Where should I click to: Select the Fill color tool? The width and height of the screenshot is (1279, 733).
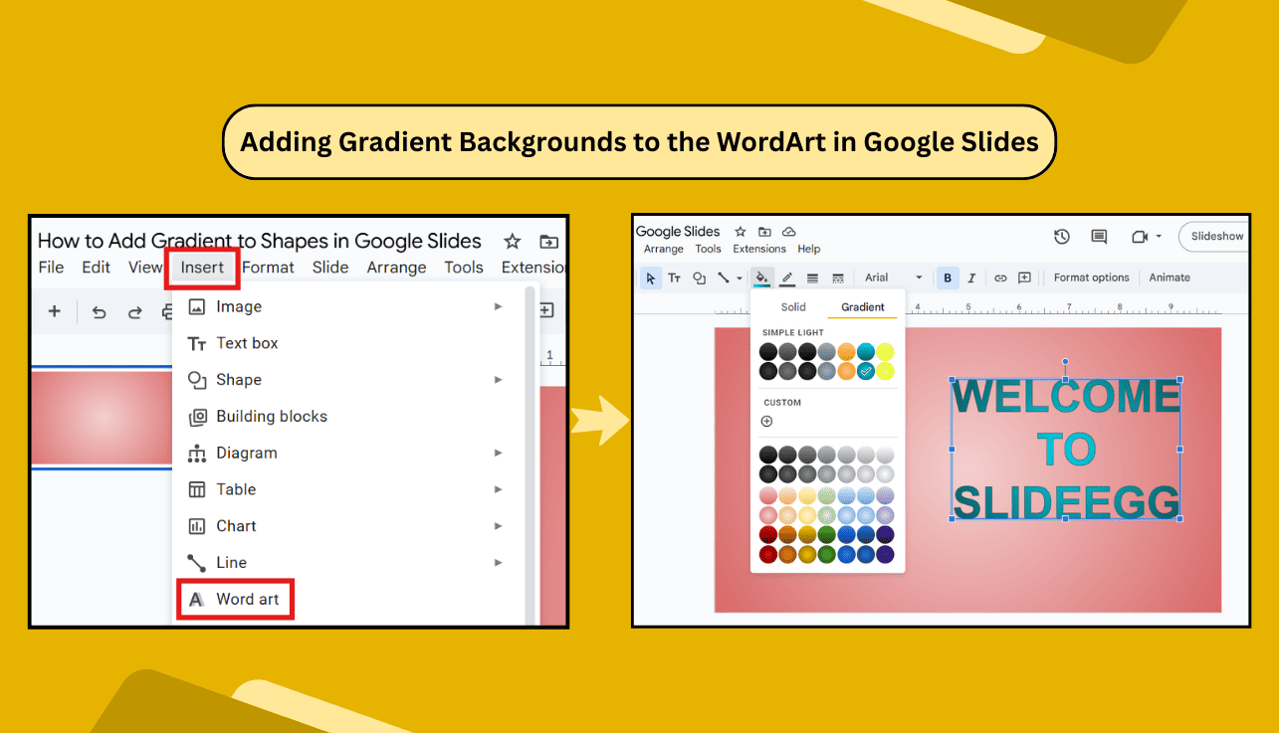tap(761, 277)
